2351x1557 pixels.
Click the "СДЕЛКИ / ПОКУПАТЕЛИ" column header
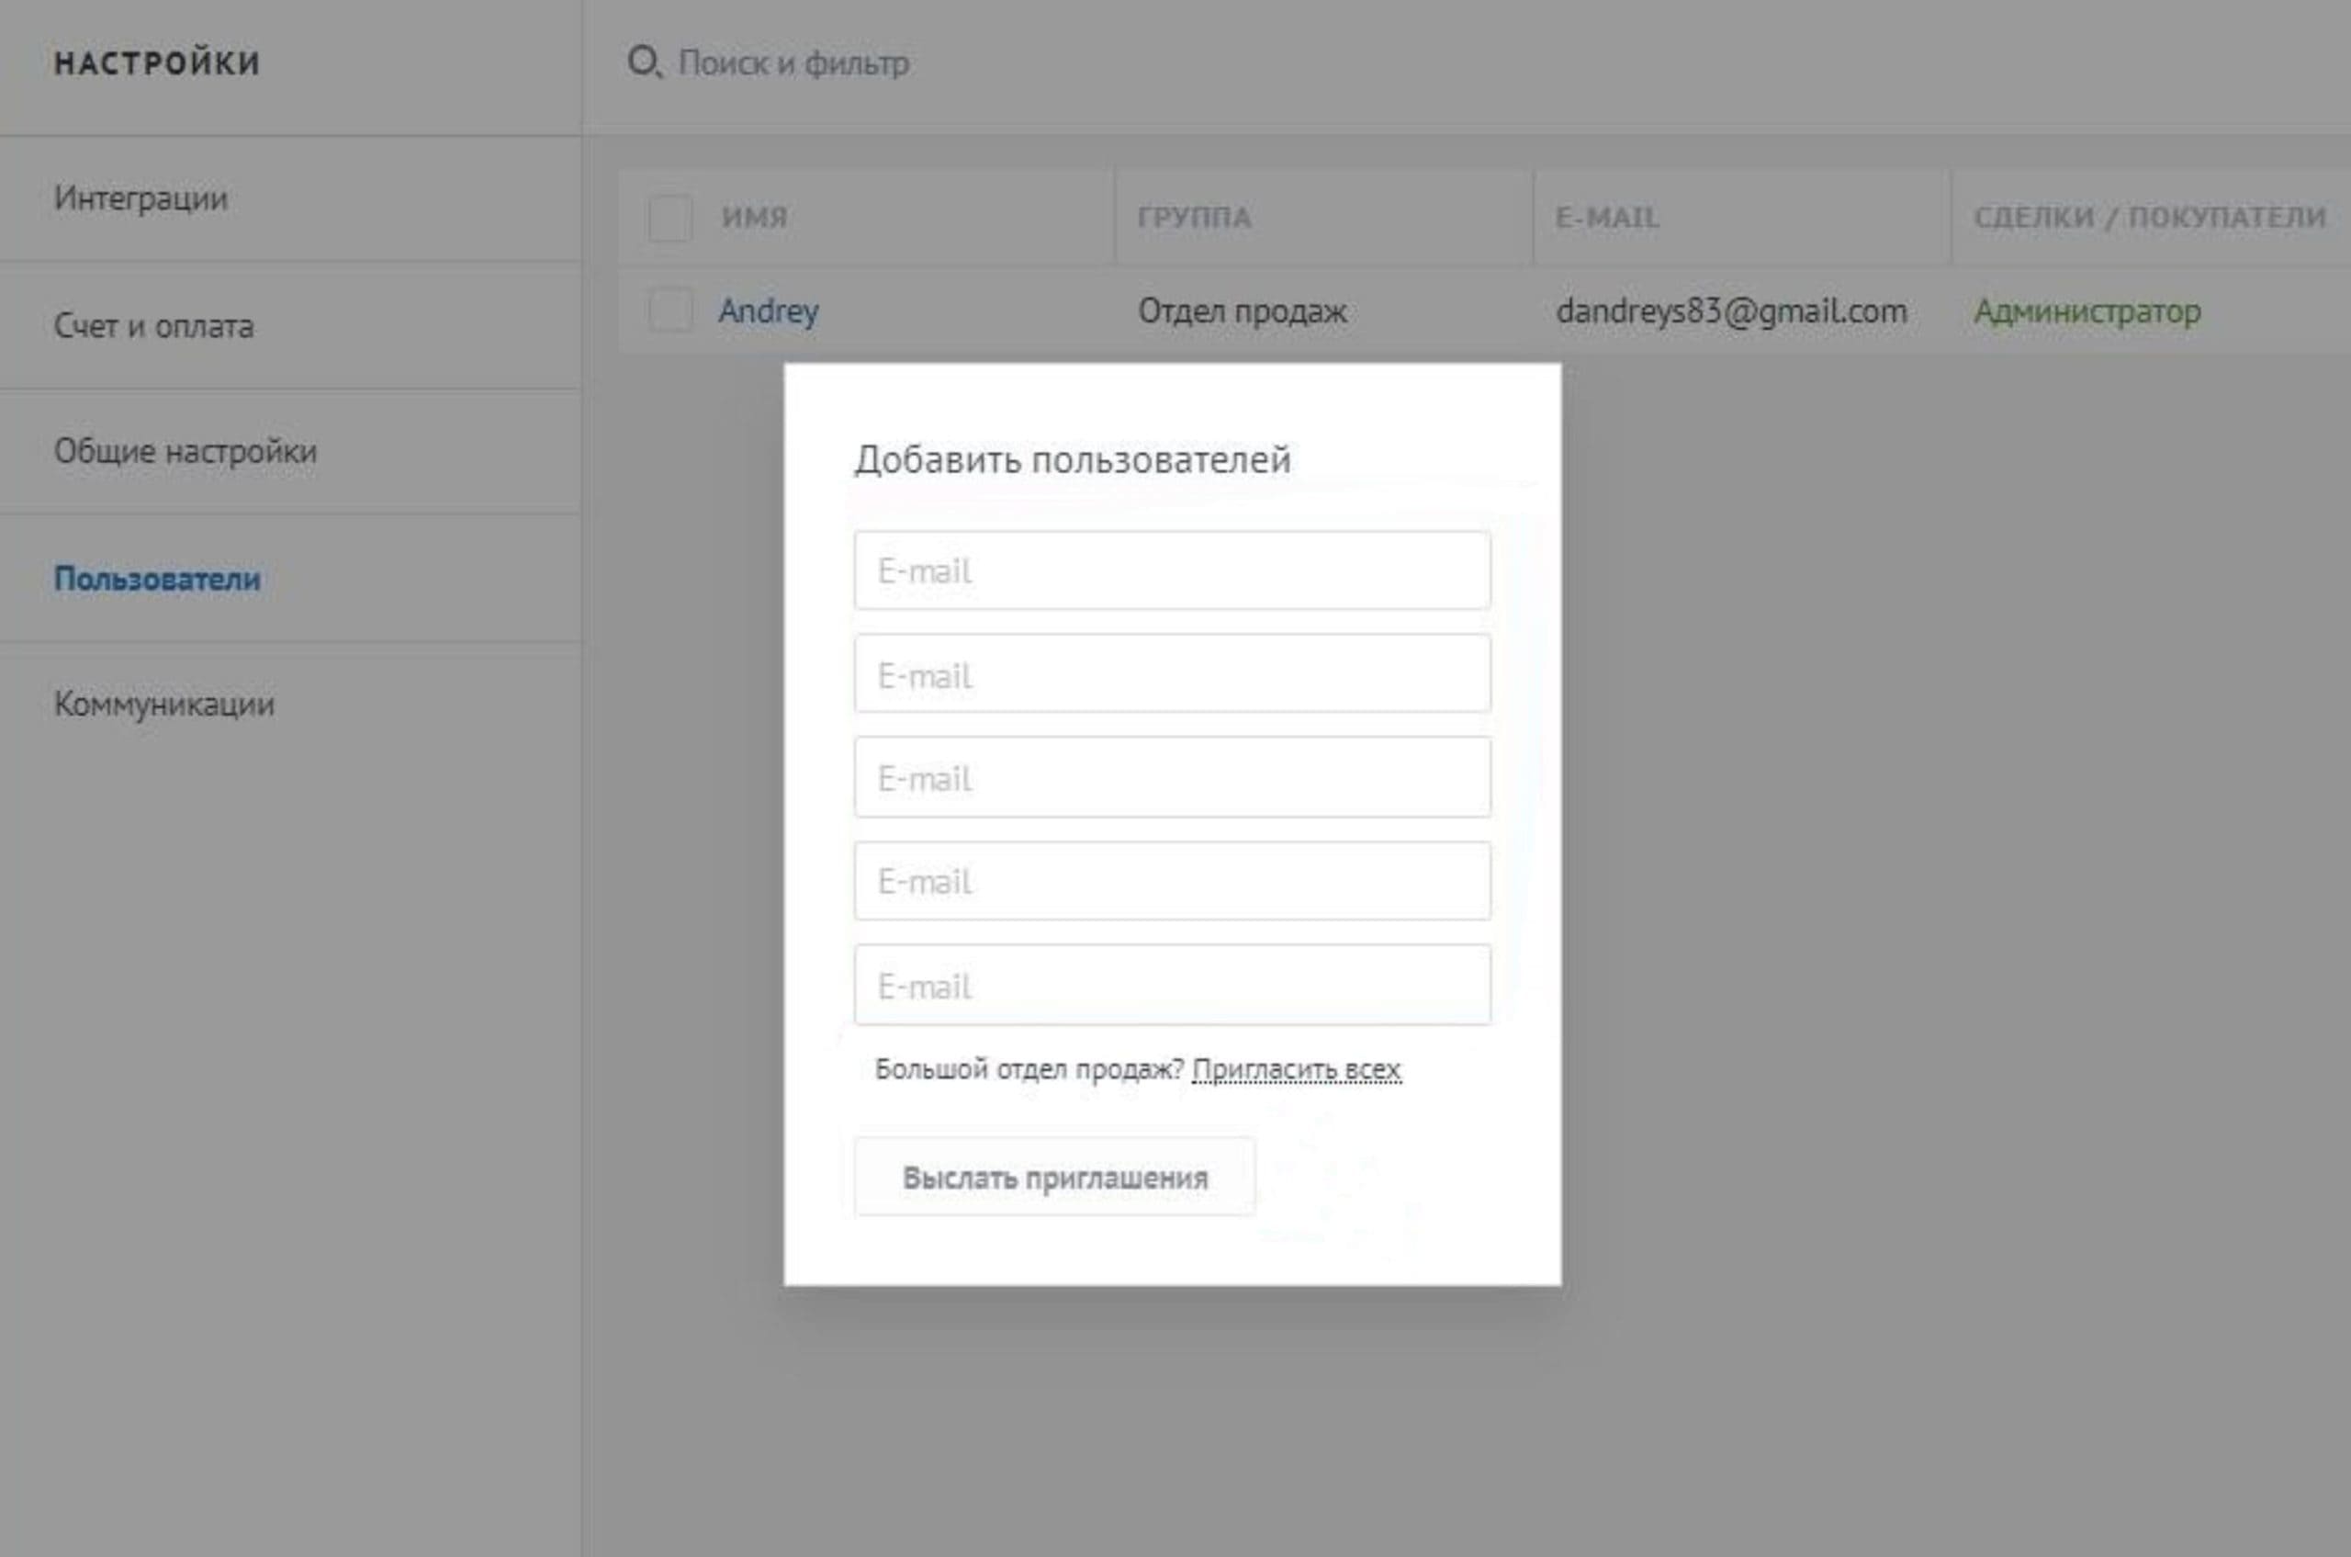pyautogui.click(x=2150, y=218)
